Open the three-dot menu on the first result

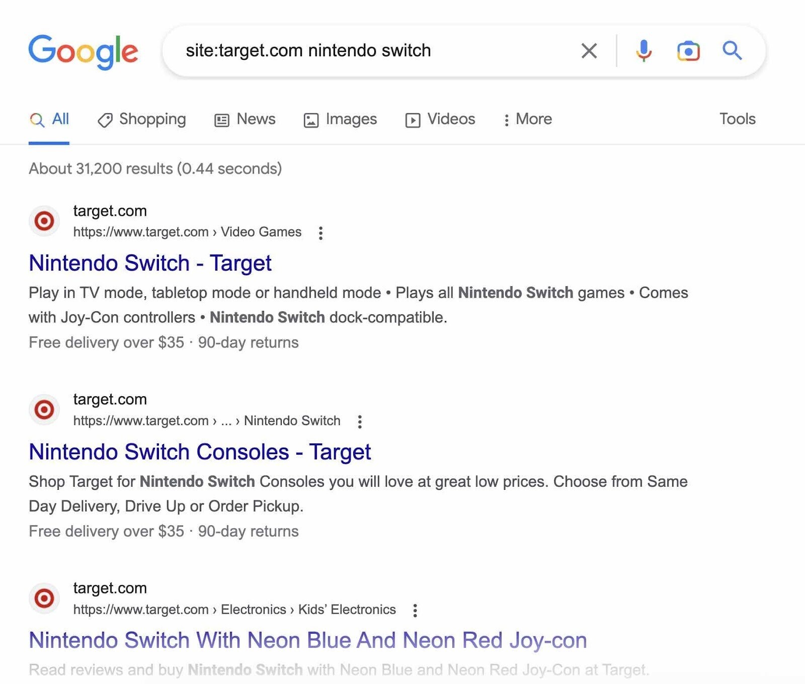tap(320, 233)
